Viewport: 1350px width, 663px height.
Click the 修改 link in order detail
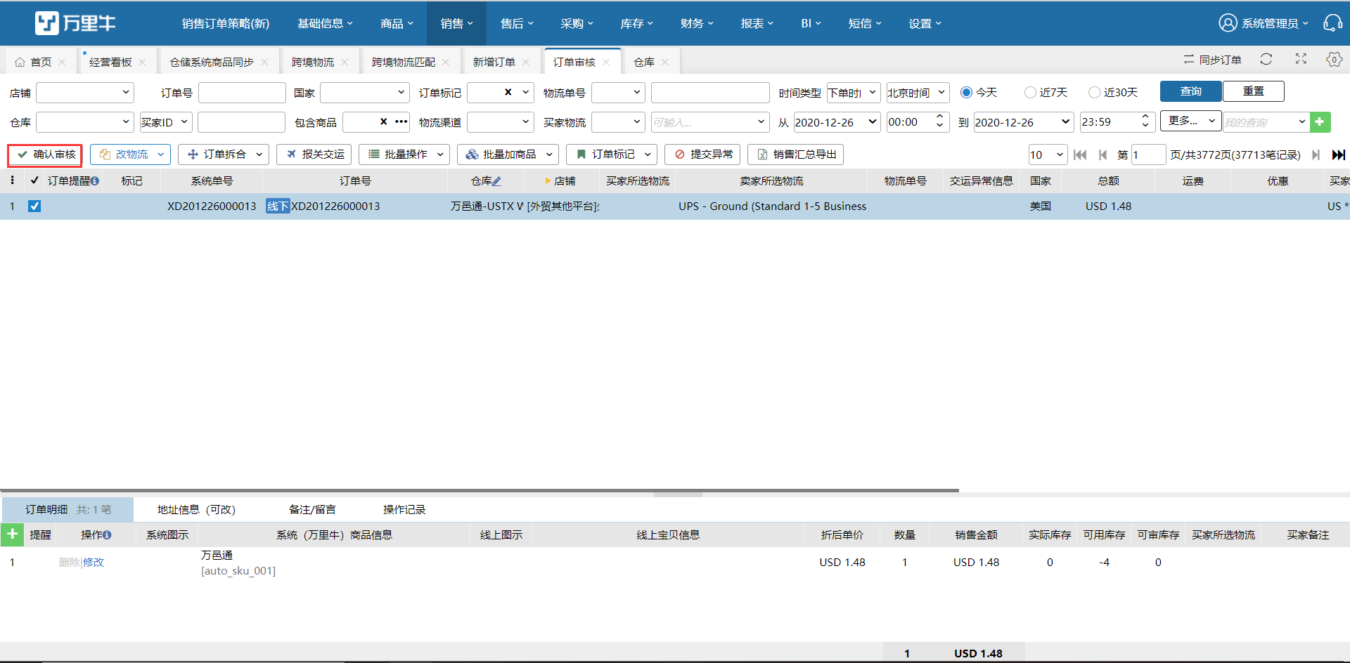[94, 562]
